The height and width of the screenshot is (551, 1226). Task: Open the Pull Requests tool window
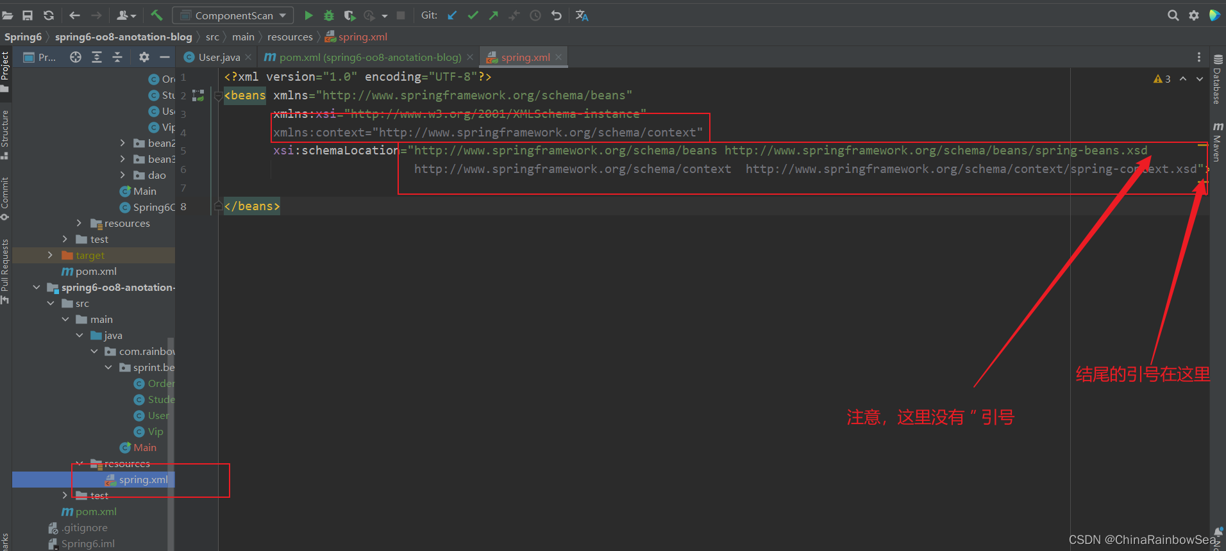click(5, 272)
